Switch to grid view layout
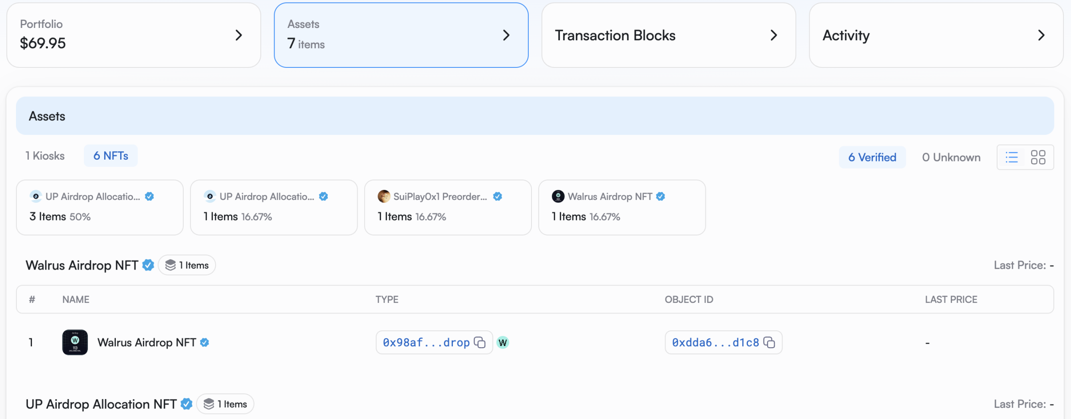 click(1038, 157)
